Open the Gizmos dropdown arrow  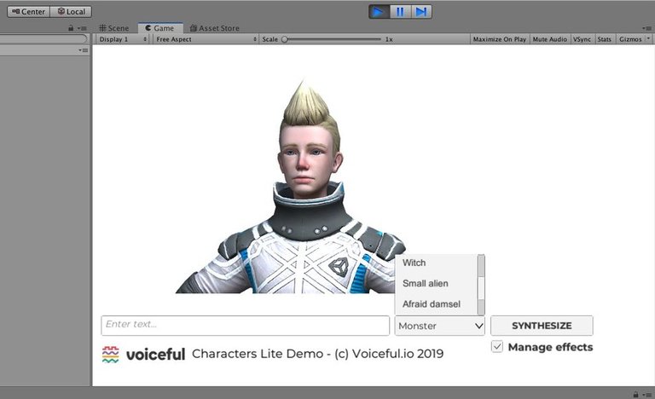coord(648,38)
